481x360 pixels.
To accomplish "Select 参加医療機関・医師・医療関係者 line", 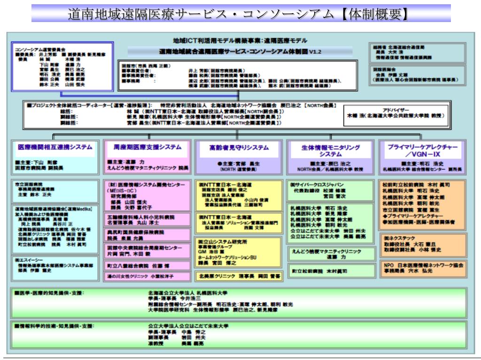I will pyautogui.click(x=419, y=222).
